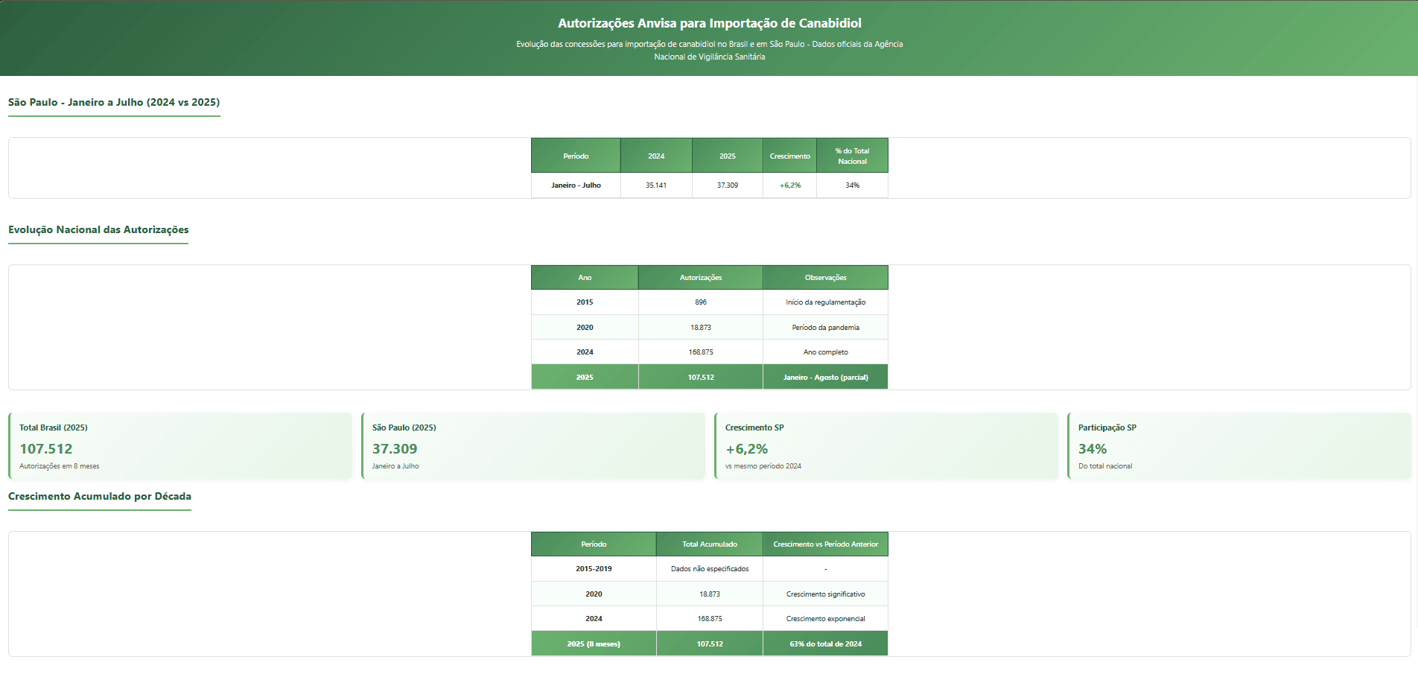Click '2024' in the Crescimento exponencial row

click(594, 618)
